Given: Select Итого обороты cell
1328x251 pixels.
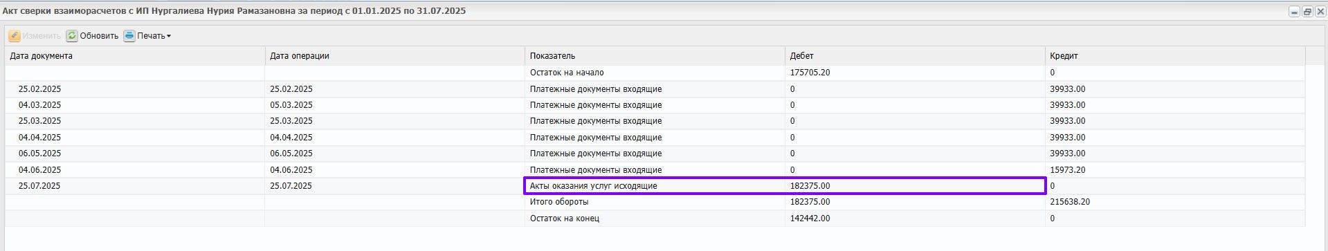Looking at the screenshot, I should coord(655,202).
